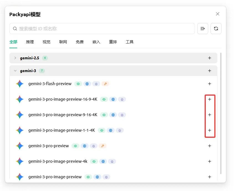This screenshot has height=191, width=234.
Task: Add gemini-3-pro-preview with its plus icon
Action: (210, 146)
